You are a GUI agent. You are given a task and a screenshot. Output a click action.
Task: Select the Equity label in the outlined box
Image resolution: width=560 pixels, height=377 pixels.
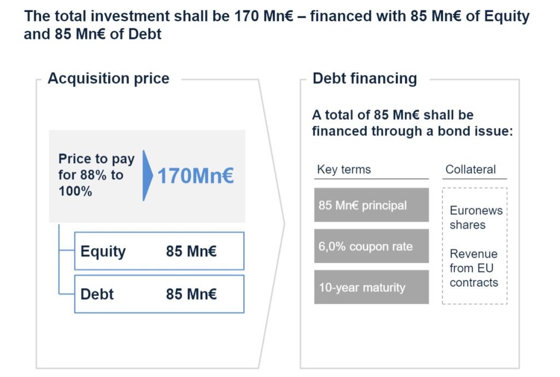point(103,251)
